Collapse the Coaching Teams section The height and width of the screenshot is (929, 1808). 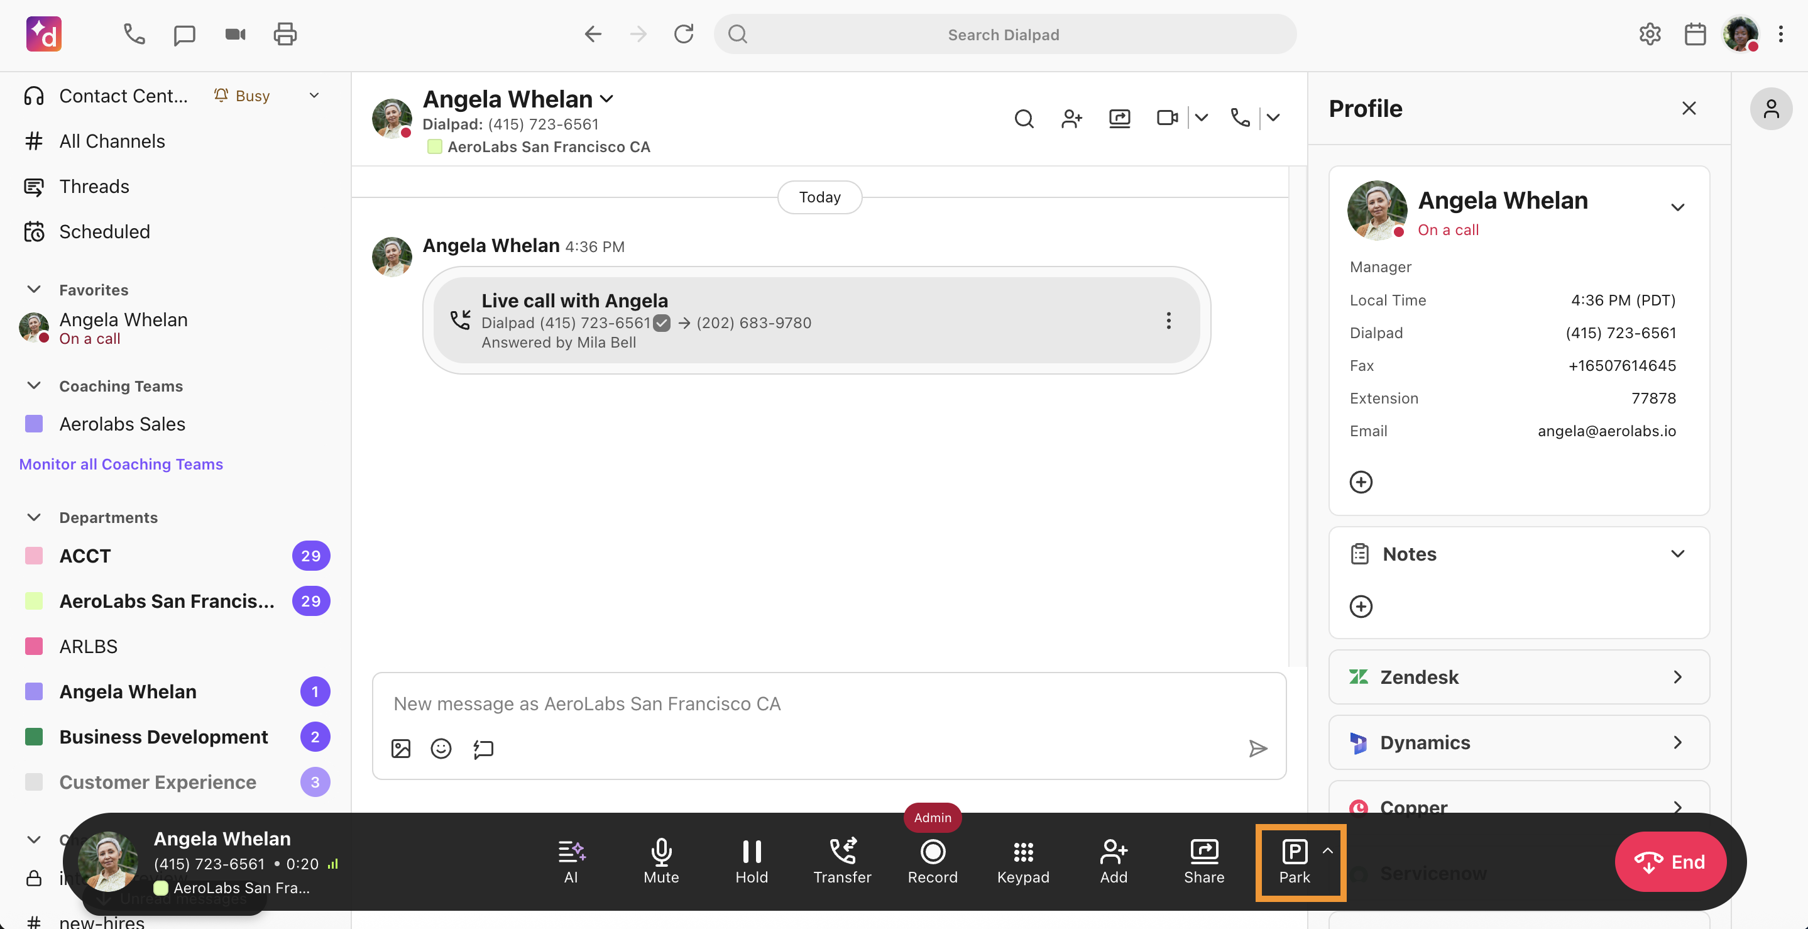click(x=34, y=385)
